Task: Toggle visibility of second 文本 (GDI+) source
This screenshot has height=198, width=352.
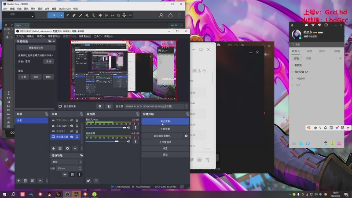Action: pos(72,125)
